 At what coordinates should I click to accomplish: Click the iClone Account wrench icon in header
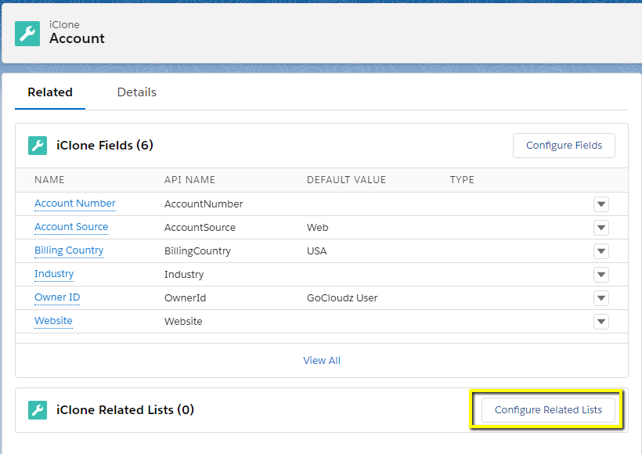(x=27, y=34)
